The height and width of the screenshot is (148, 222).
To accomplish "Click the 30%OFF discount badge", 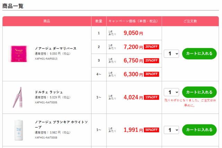I will pyautogui.click(x=152, y=74).
